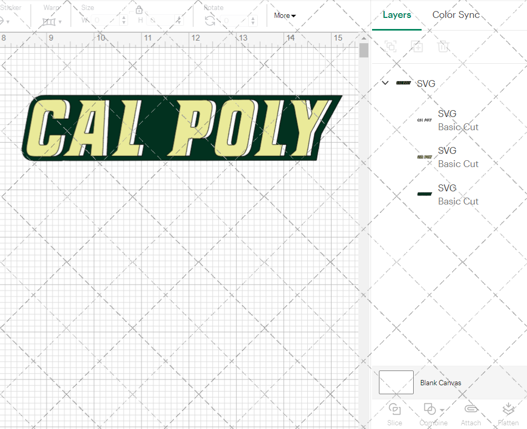Click the duplicate layer icon
This screenshot has height=429, width=527.
(417, 46)
